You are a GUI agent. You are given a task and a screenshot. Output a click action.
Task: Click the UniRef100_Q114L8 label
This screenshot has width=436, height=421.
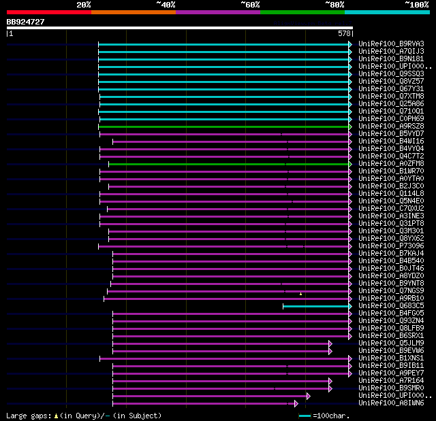click(x=391, y=194)
